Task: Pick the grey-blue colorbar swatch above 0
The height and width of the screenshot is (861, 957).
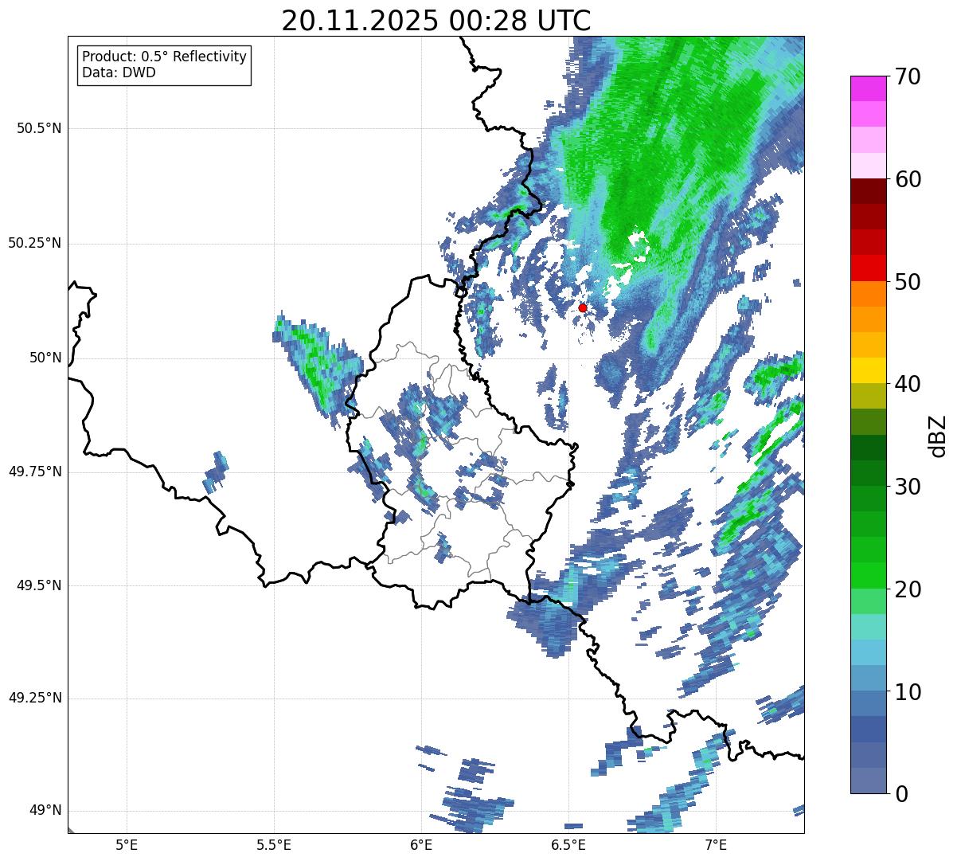Action: tap(869, 781)
